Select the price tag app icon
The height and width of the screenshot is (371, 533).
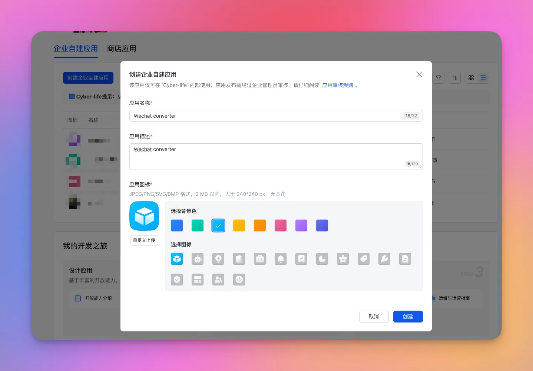point(364,259)
